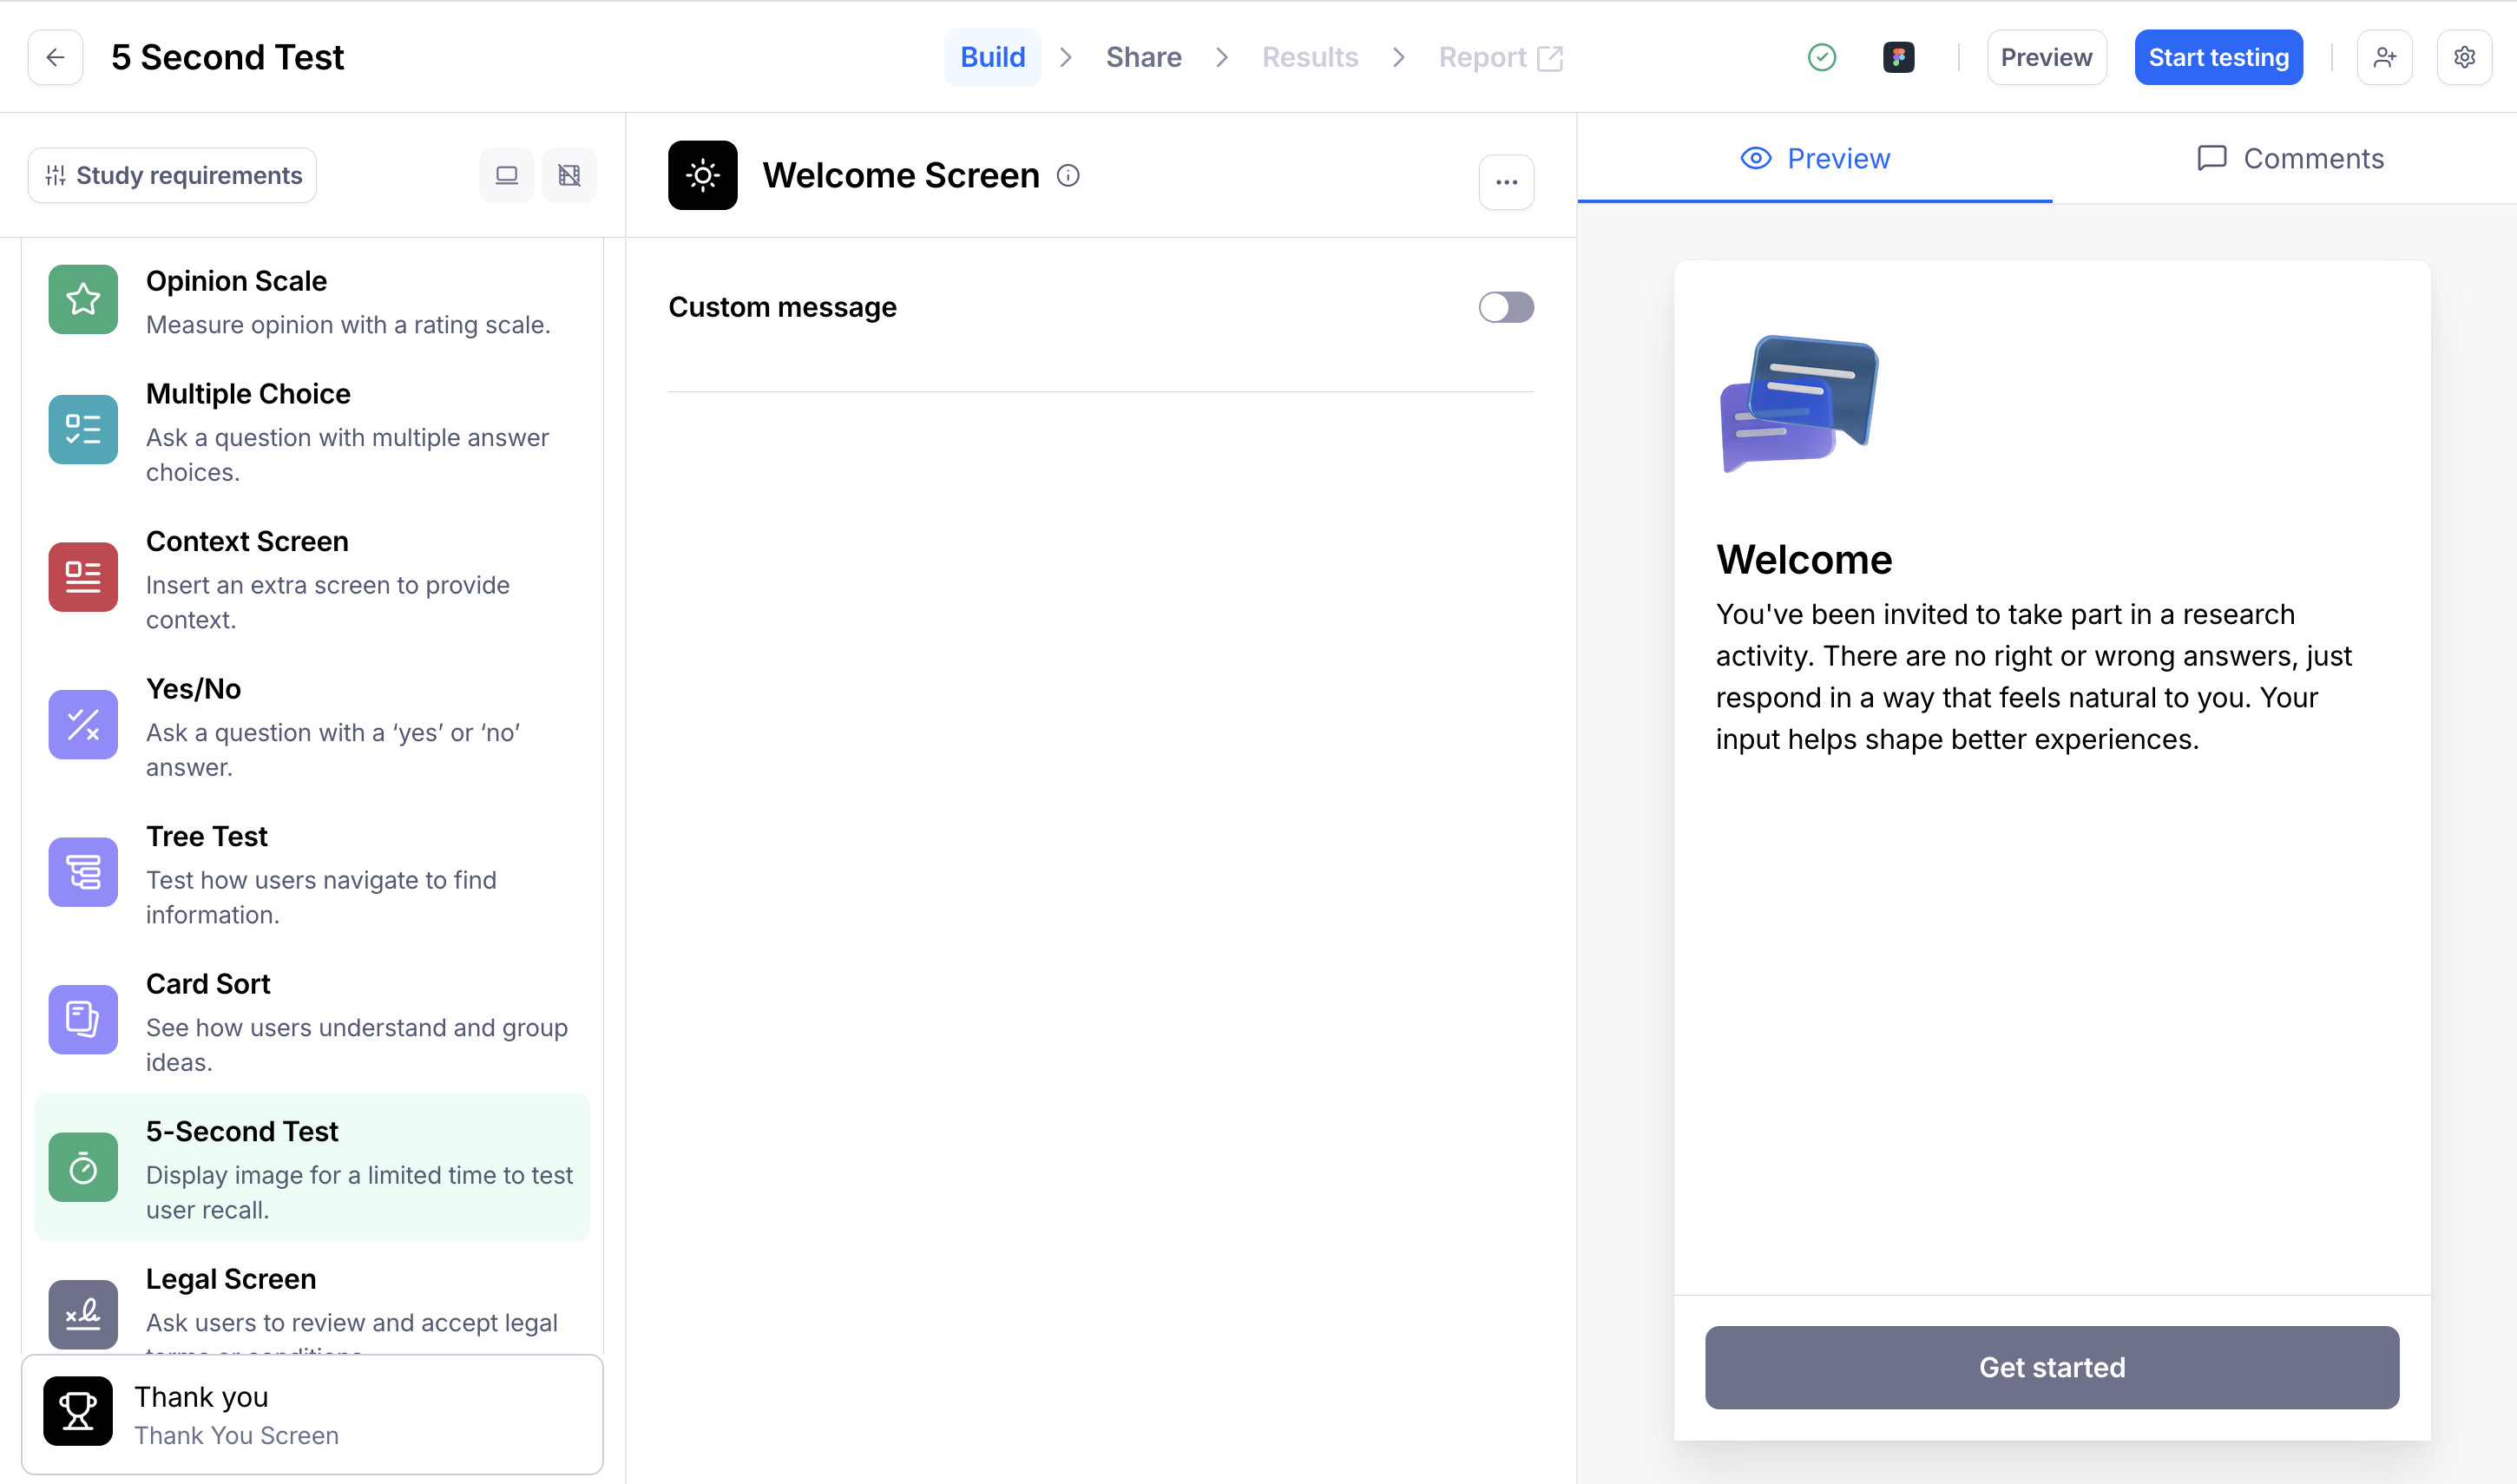2517x1484 pixels.
Task: Switch to the Comments tab
Action: click(x=2289, y=159)
